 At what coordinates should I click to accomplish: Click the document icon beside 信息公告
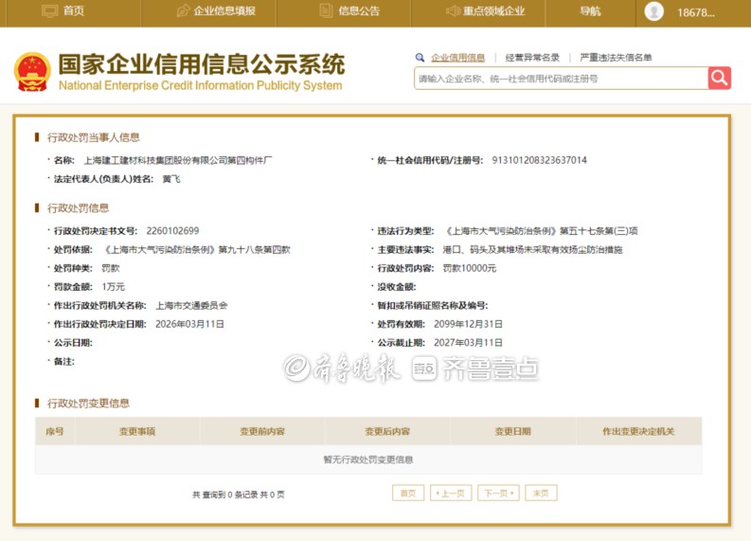coord(327,11)
